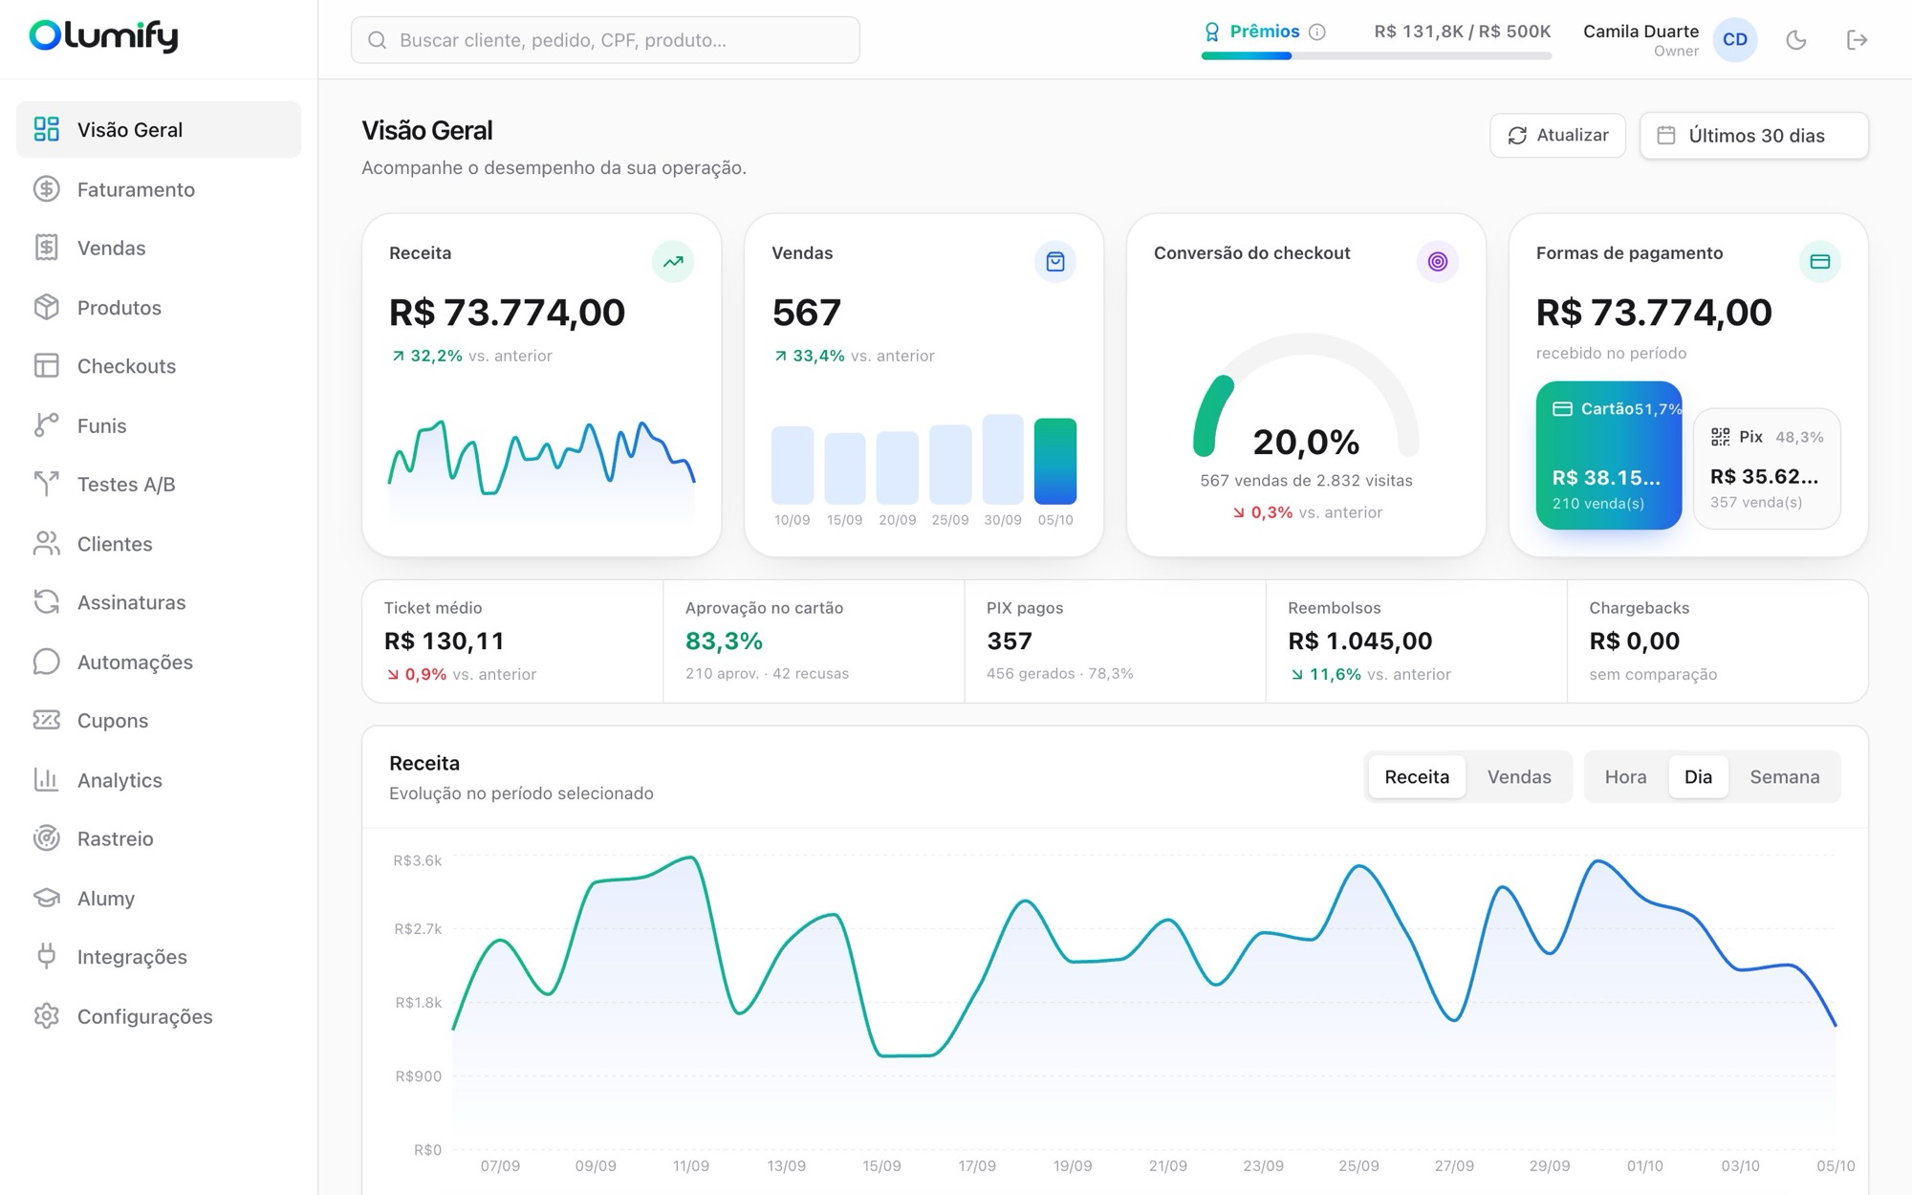Open Configurações gear icon
1912x1195 pixels.
[x=46, y=1015]
